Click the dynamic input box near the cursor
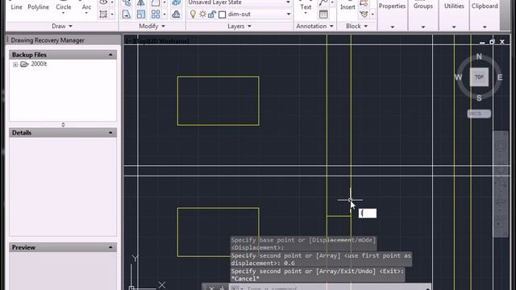 368,213
